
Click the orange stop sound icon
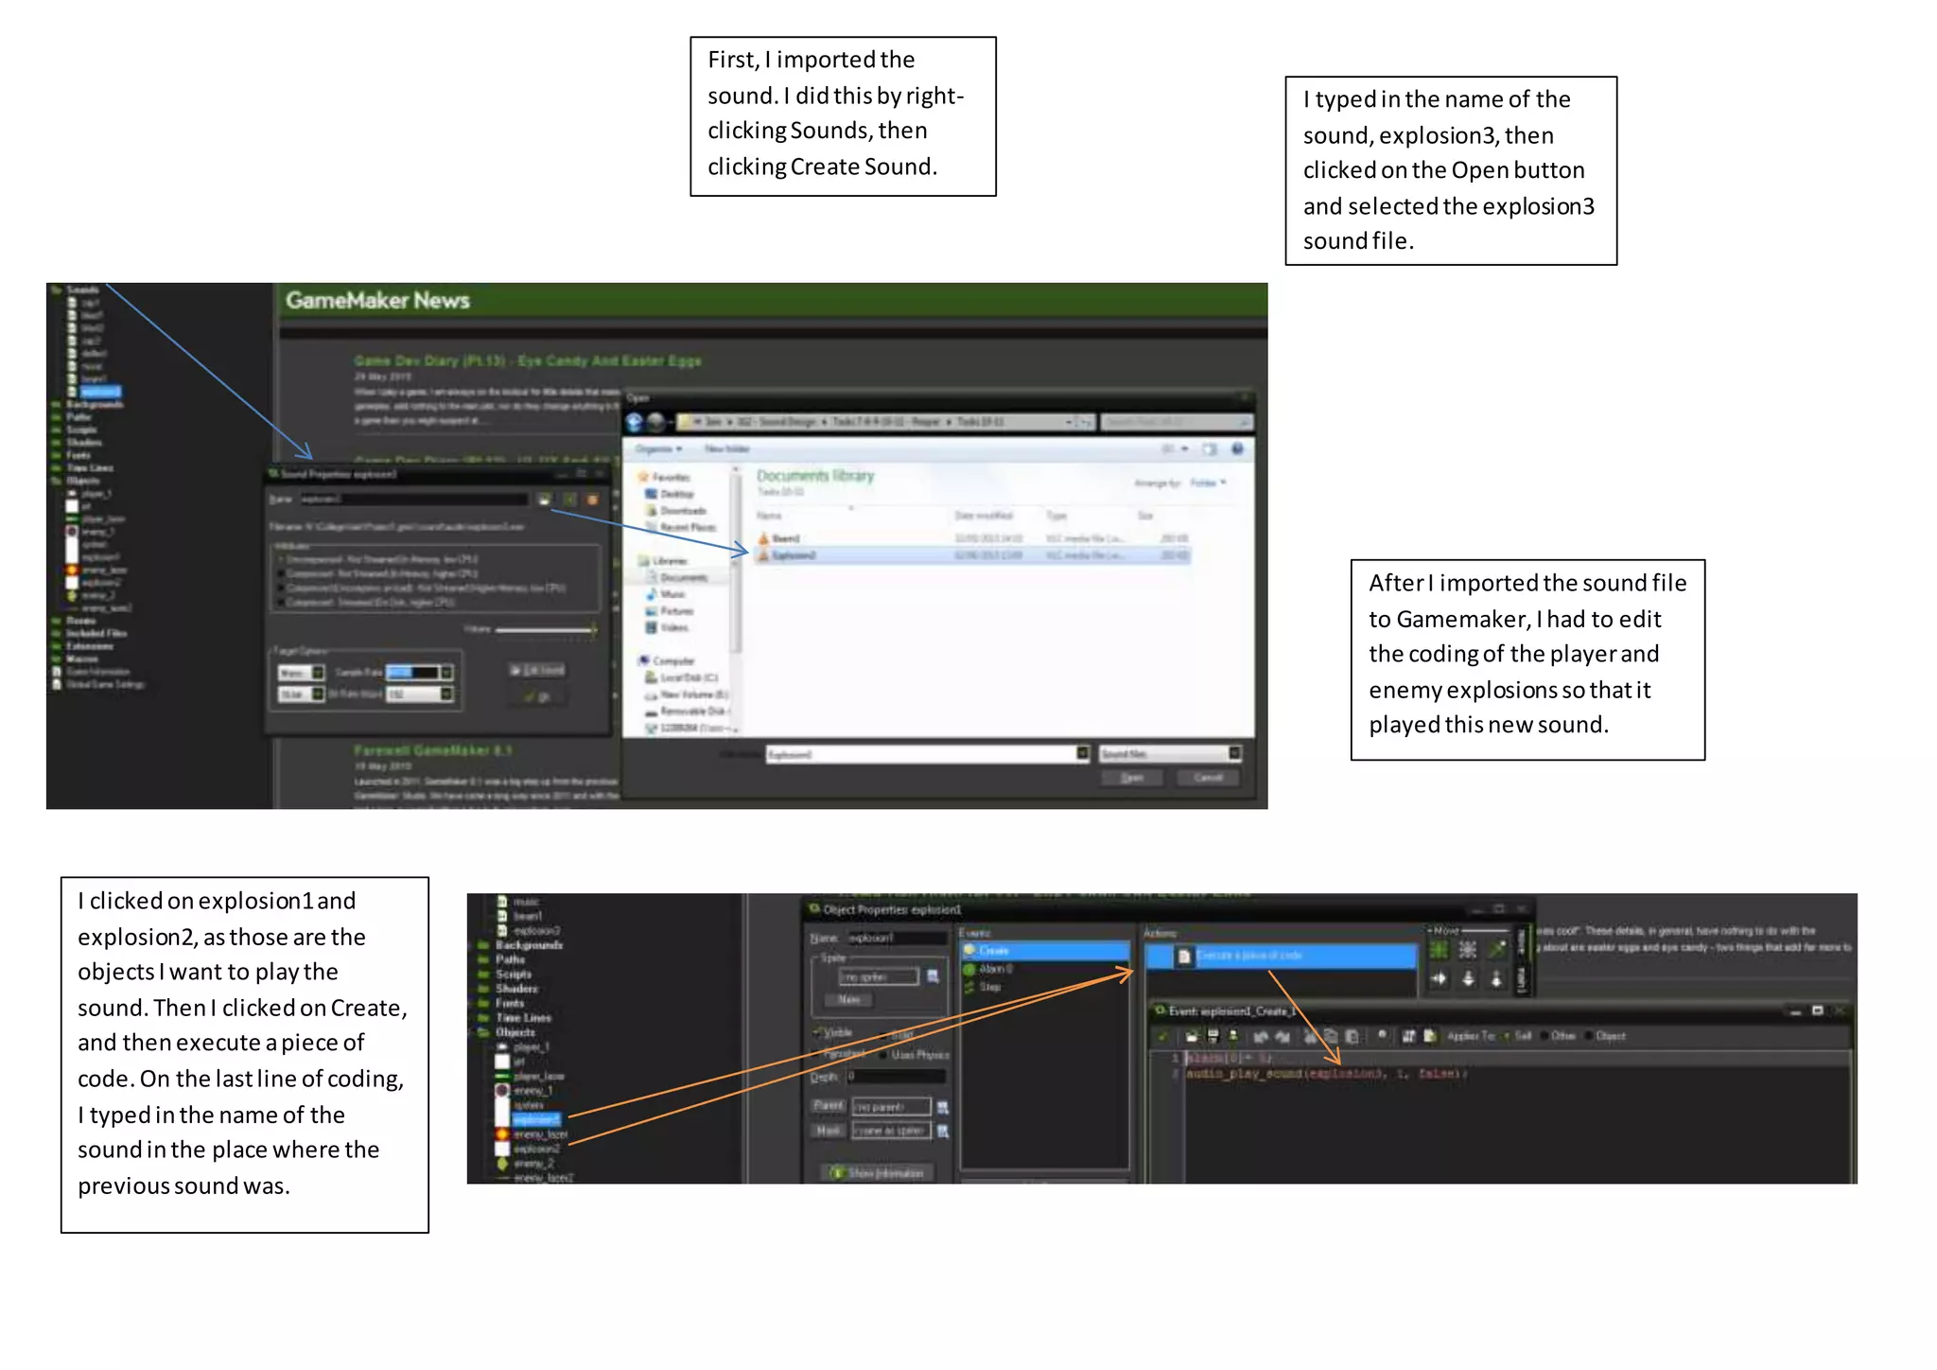592,499
